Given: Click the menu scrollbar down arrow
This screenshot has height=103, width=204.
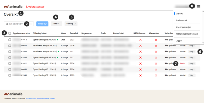Looking at the screenshot, I should click(x=203, y=43).
